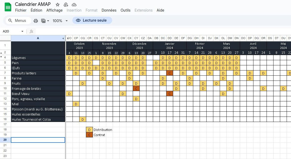Click the magnifying glass in the Menus box
This screenshot has height=159, width=291.
point(10,20)
